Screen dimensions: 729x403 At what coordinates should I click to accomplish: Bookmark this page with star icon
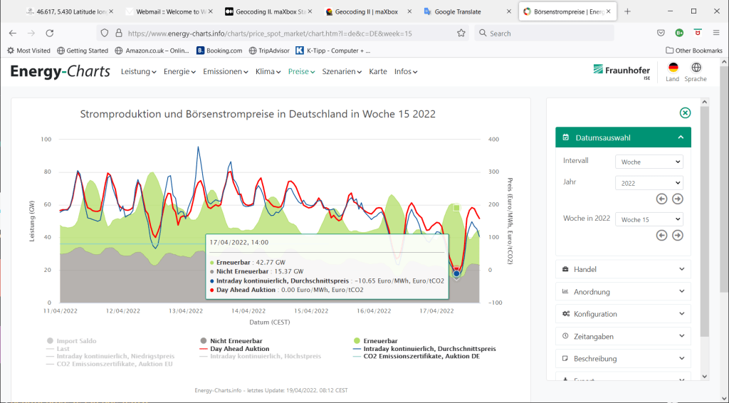coord(461,33)
